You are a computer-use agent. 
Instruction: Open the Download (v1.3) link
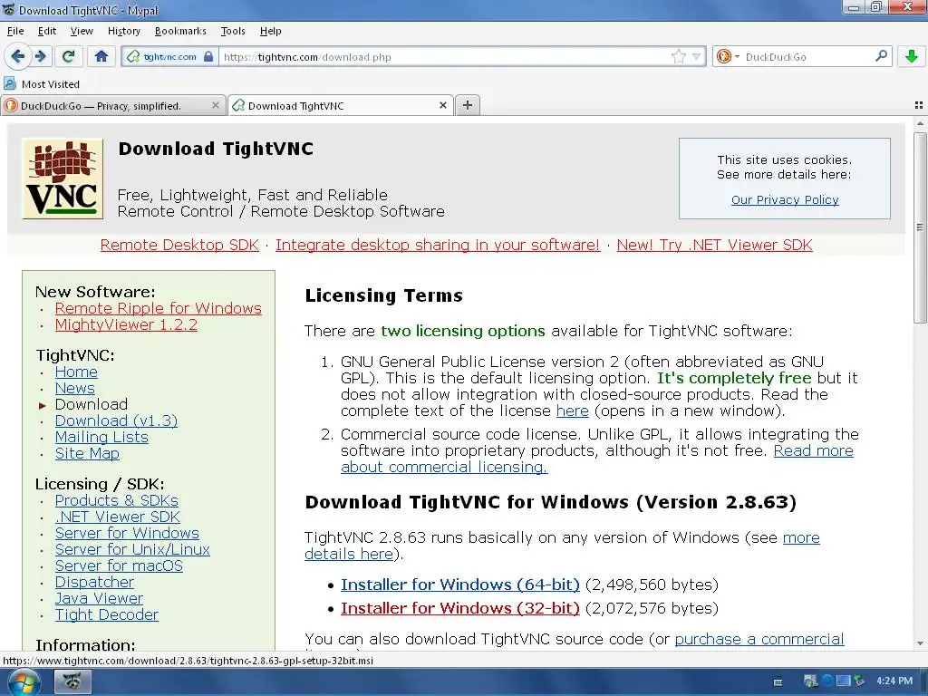click(x=116, y=420)
